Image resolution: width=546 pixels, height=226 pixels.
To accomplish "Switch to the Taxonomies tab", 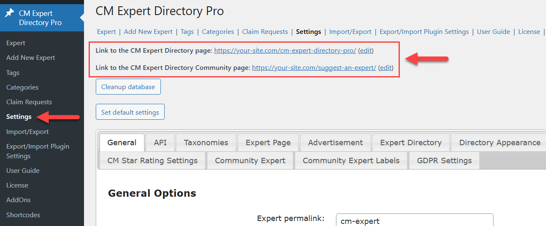I will click(206, 143).
